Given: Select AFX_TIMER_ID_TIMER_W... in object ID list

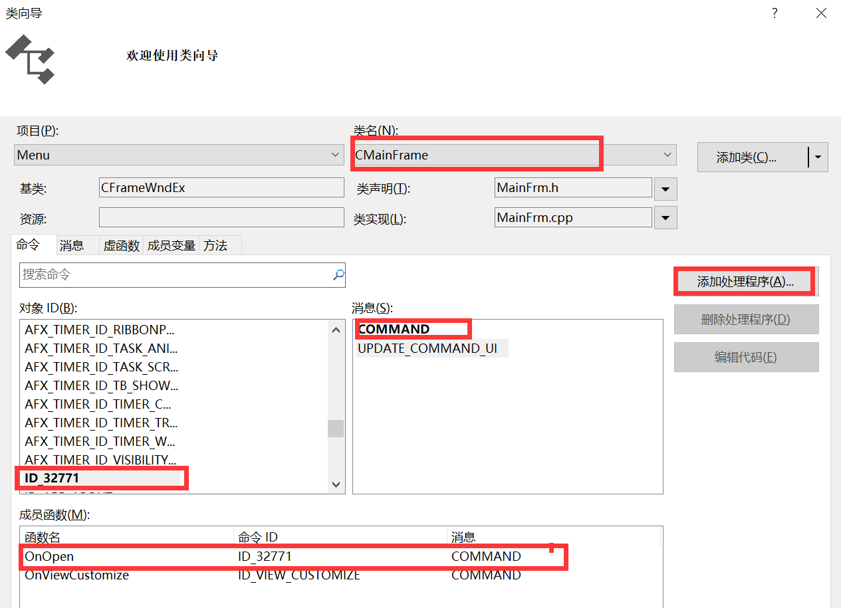Looking at the screenshot, I should click(100, 441).
